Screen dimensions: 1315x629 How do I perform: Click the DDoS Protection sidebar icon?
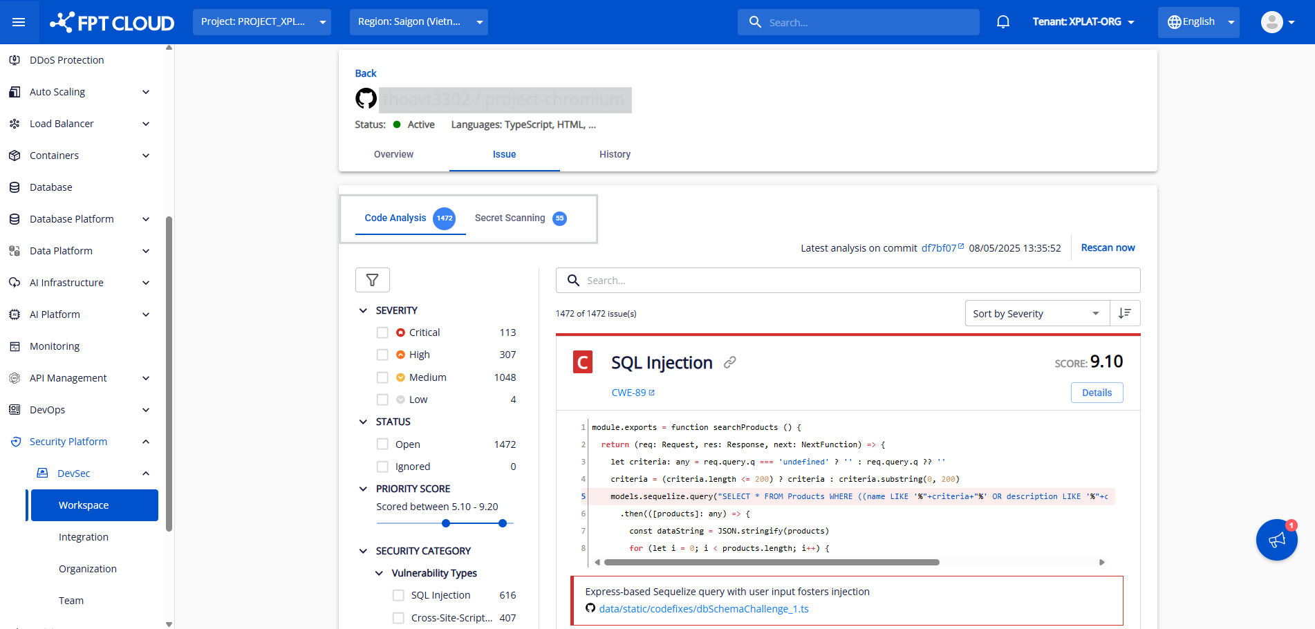pos(15,60)
